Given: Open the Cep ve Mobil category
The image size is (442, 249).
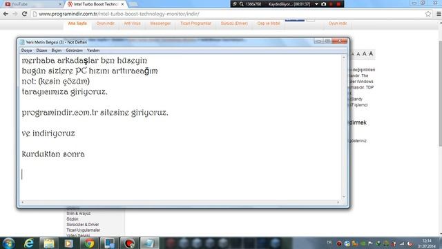Looking at the screenshot, I should (x=269, y=24).
